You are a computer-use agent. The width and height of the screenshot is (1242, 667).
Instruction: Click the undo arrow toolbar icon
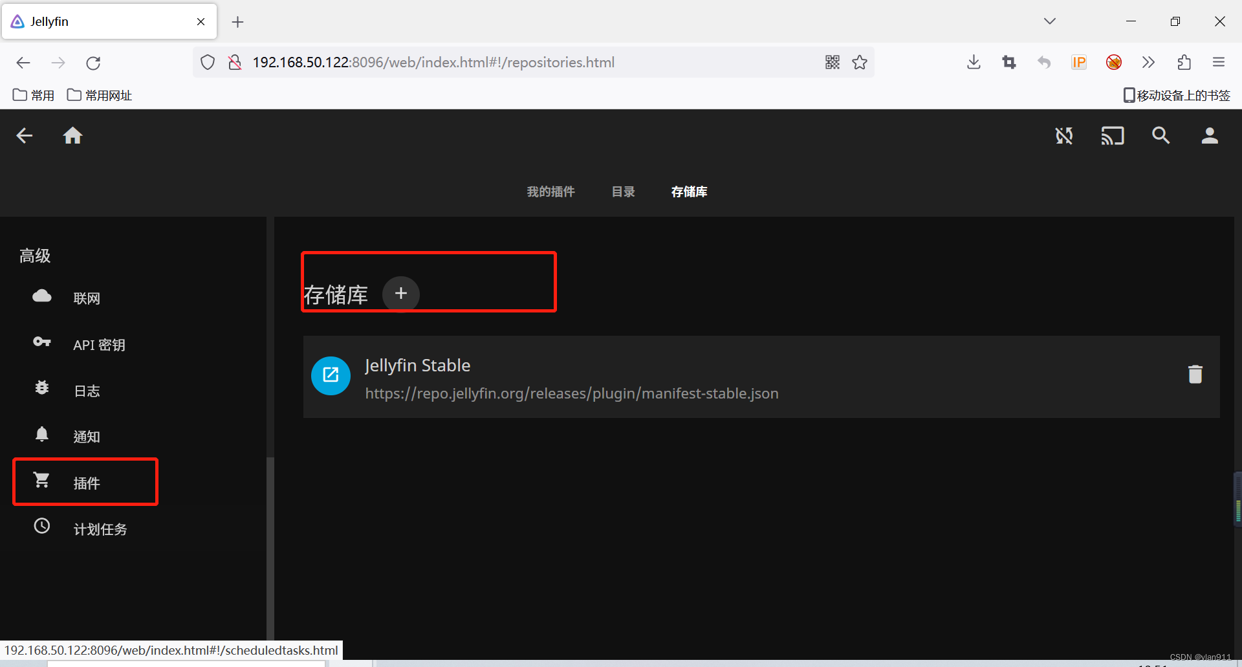pyautogui.click(x=1043, y=62)
